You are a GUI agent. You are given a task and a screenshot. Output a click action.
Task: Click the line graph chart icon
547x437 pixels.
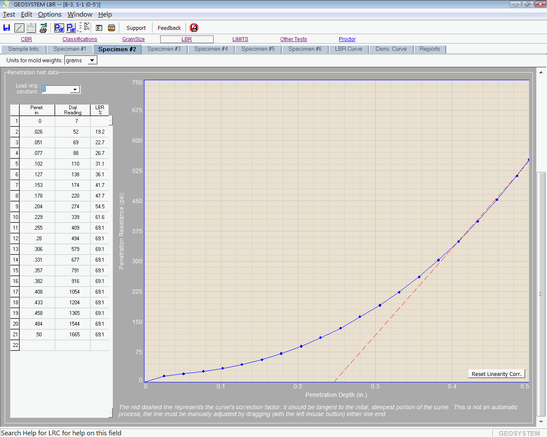(19, 28)
